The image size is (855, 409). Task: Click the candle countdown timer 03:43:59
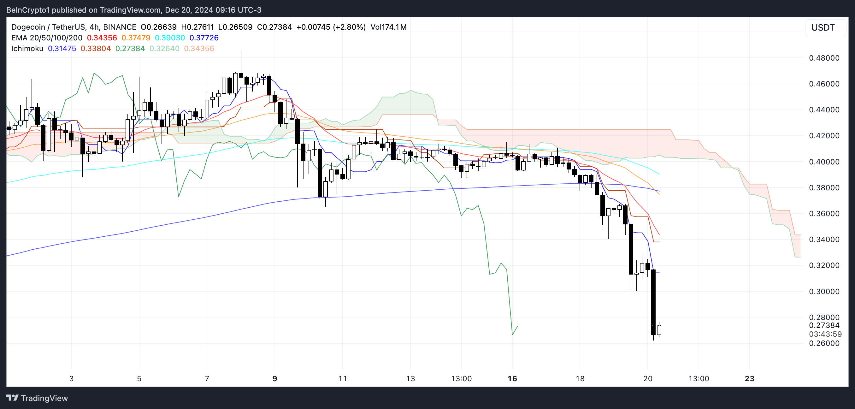point(825,334)
